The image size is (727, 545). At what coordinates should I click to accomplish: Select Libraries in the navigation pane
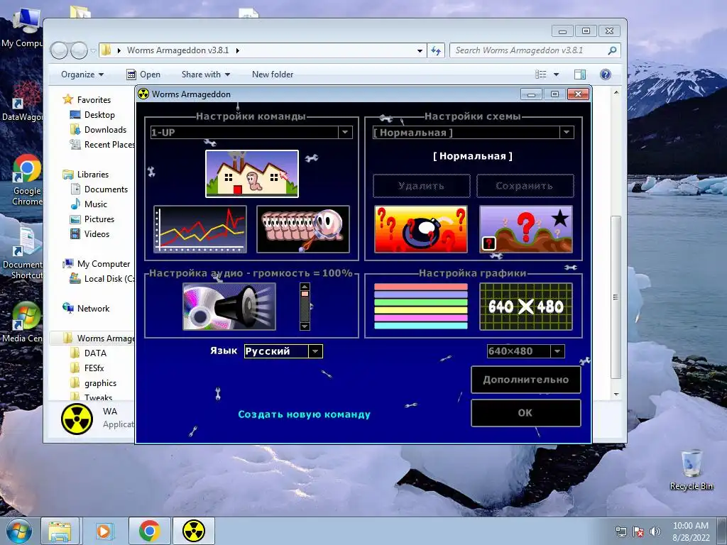93,175
